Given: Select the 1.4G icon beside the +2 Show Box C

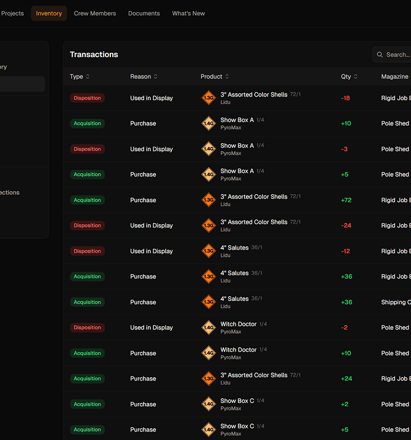Looking at the screenshot, I should tap(209, 404).
